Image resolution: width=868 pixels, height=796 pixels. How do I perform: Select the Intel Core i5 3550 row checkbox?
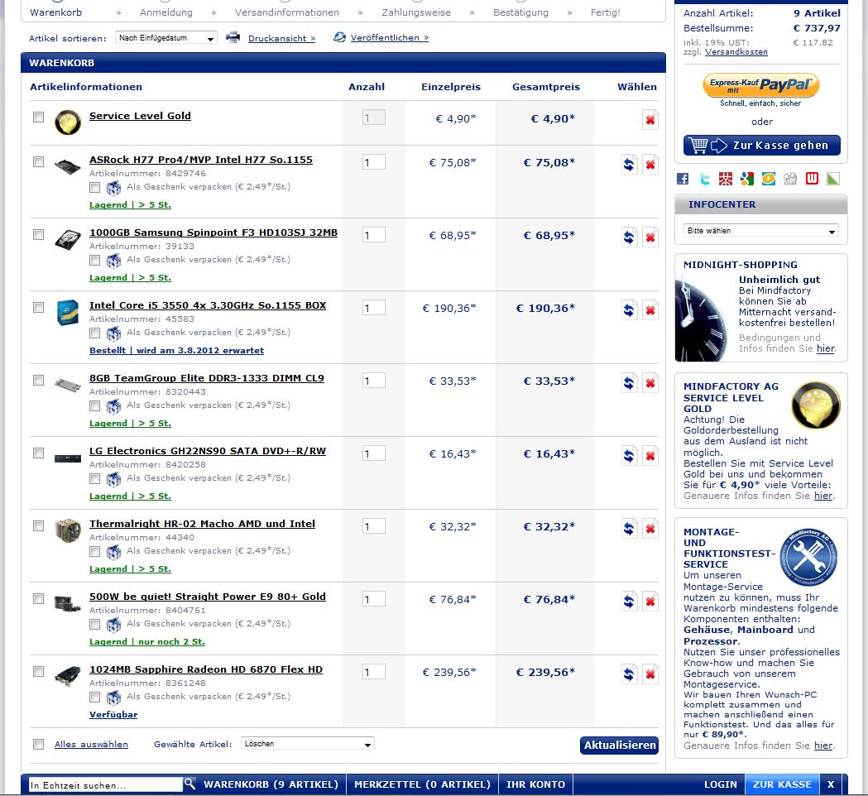[x=38, y=307]
